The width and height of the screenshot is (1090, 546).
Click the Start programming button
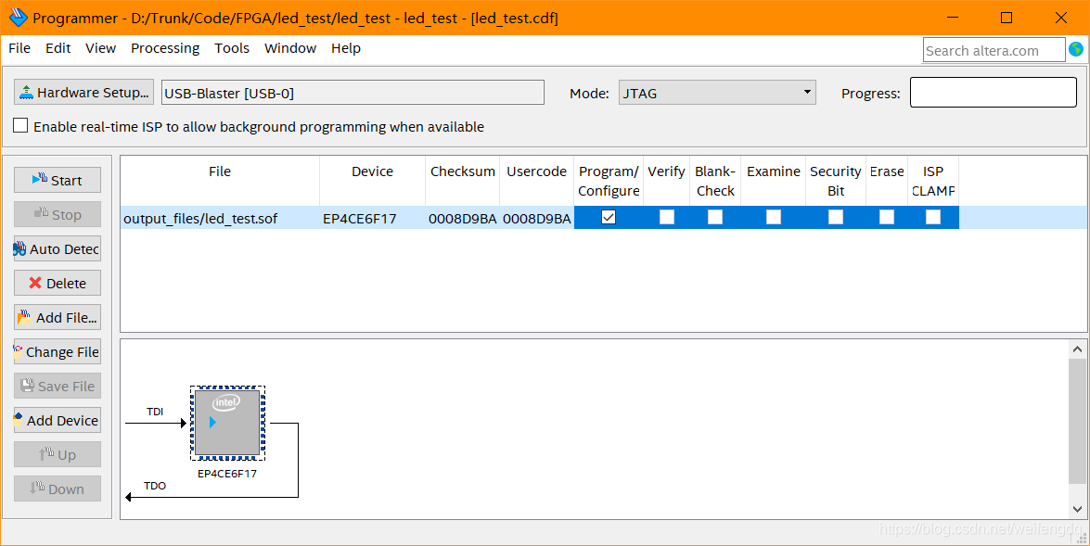pyautogui.click(x=57, y=180)
